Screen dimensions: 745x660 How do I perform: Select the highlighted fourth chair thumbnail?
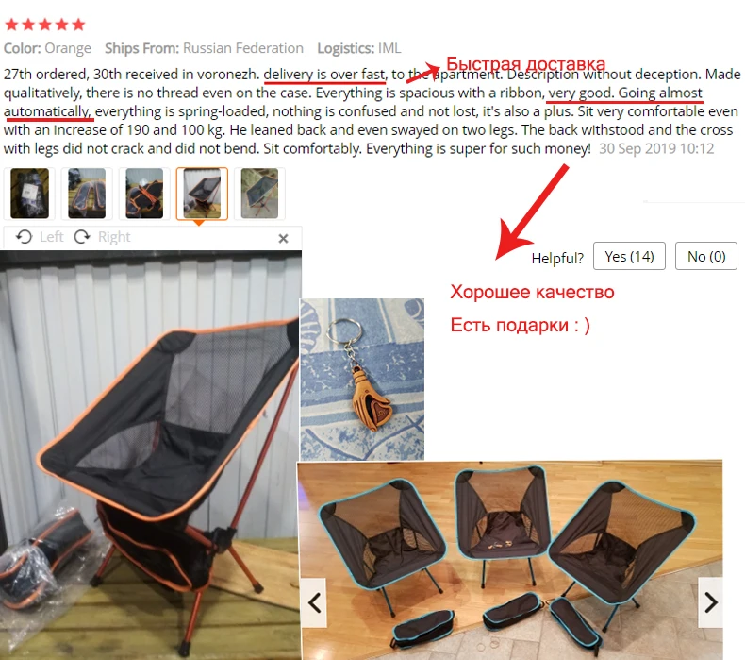(202, 194)
